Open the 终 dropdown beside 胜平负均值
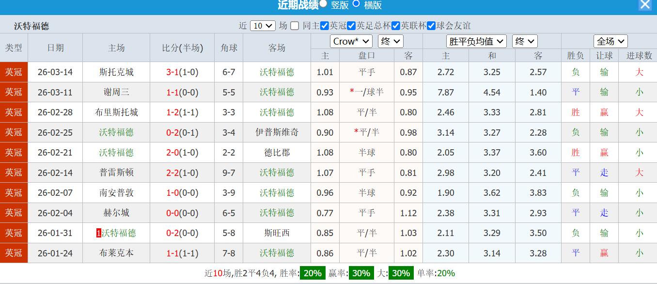The image size is (657, 284). (x=525, y=41)
